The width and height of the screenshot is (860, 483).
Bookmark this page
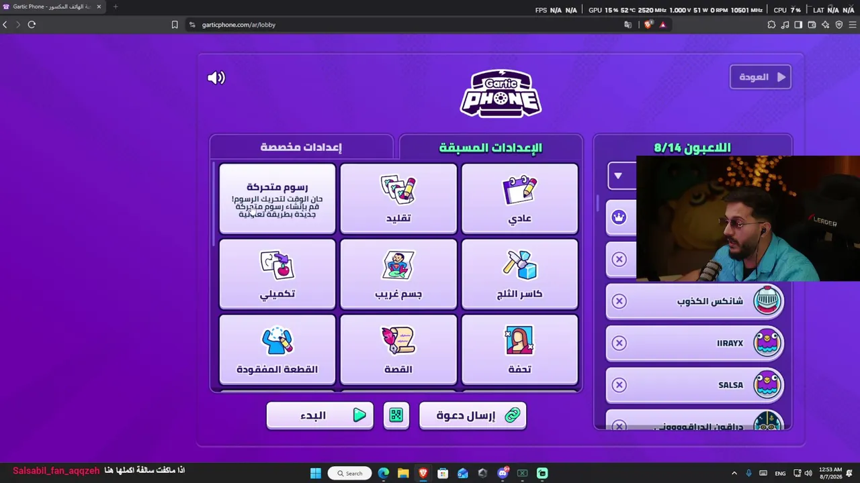[x=175, y=25]
